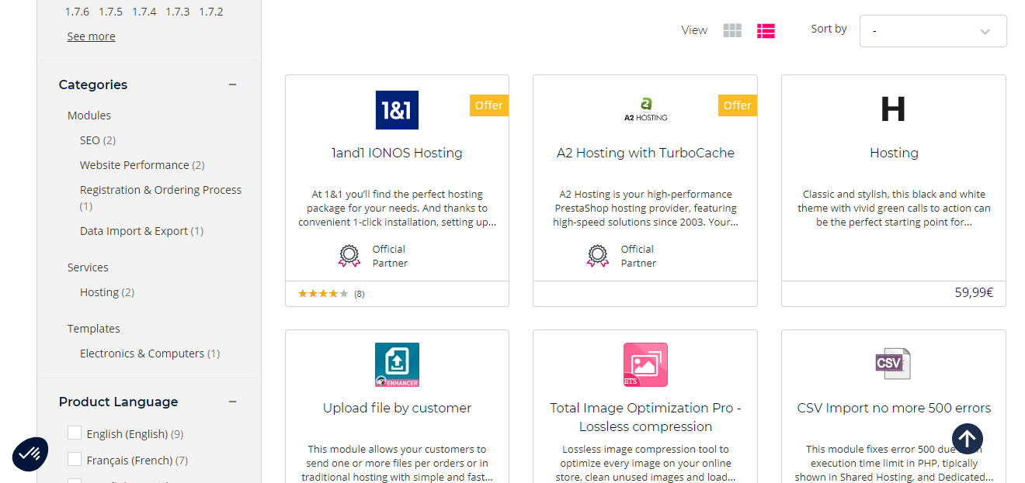The image size is (1025, 483).
Task: Click the star rating on 1and1 IONOS card
Action: pyautogui.click(x=323, y=294)
